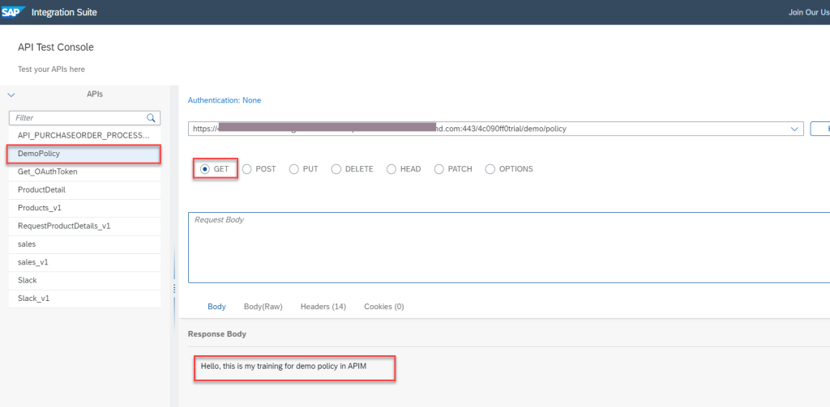Viewport: 830px width, 407px height.
Task: Switch to the Body(Raw) tab
Action: pyautogui.click(x=263, y=307)
